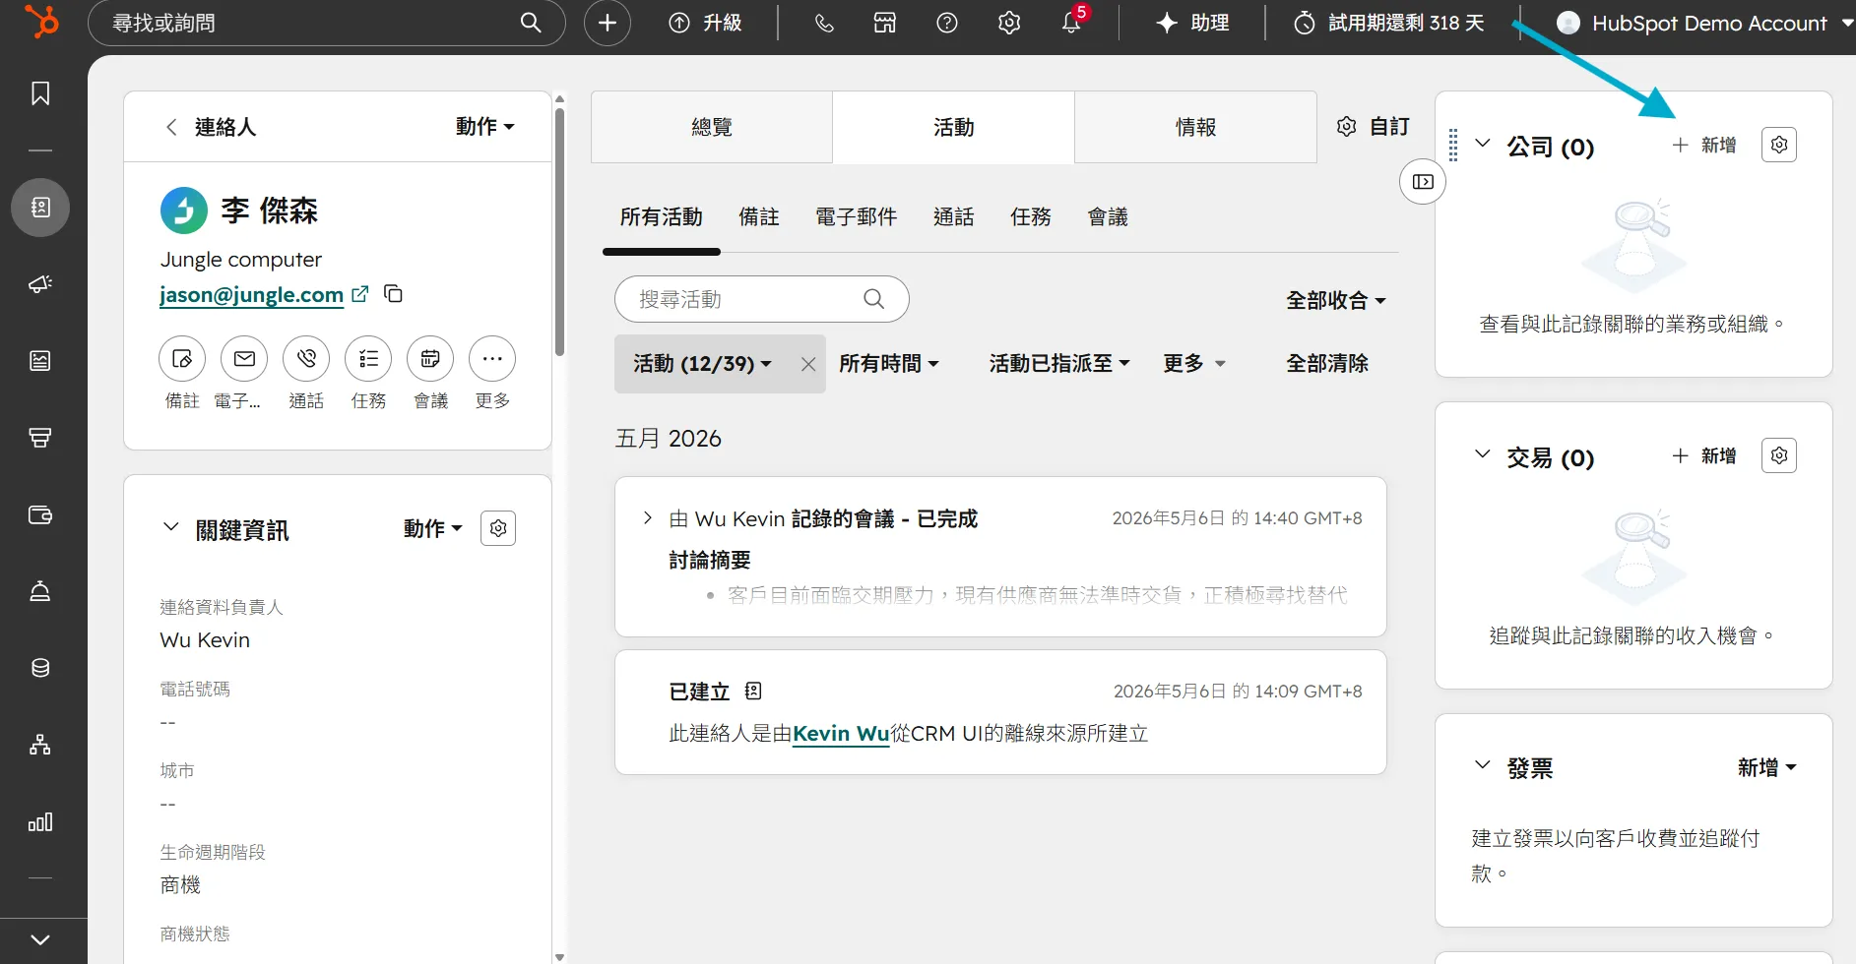Click the search magnifier in top bar
The width and height of the screenshot is (1856, 964).
(531, 23)
